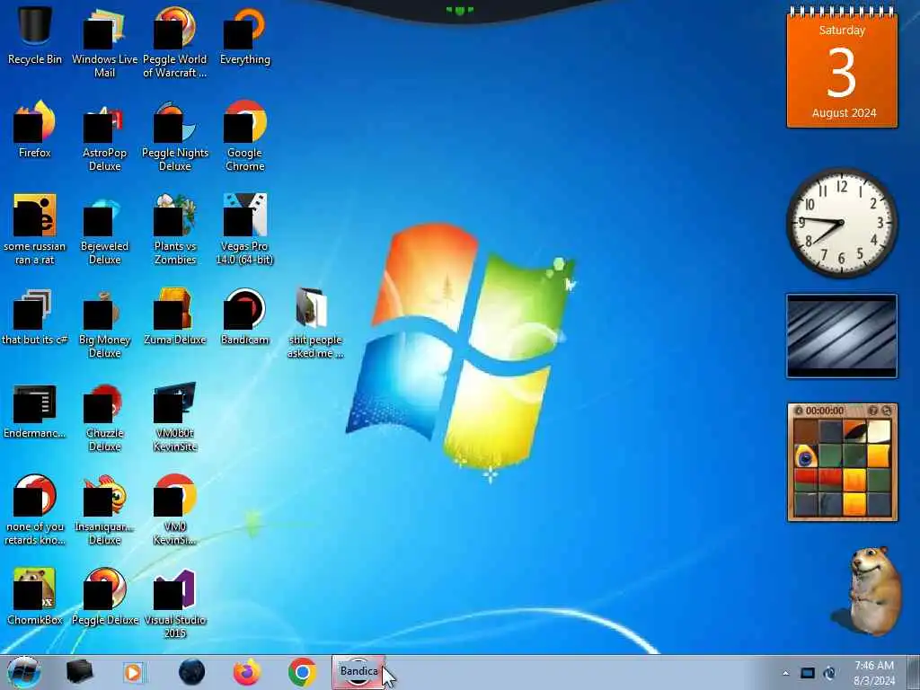The height and width of the screenshot is (690, 920).
Task: Select Plants vs Zombies shortcut
Action: click(x=175, y=229)
